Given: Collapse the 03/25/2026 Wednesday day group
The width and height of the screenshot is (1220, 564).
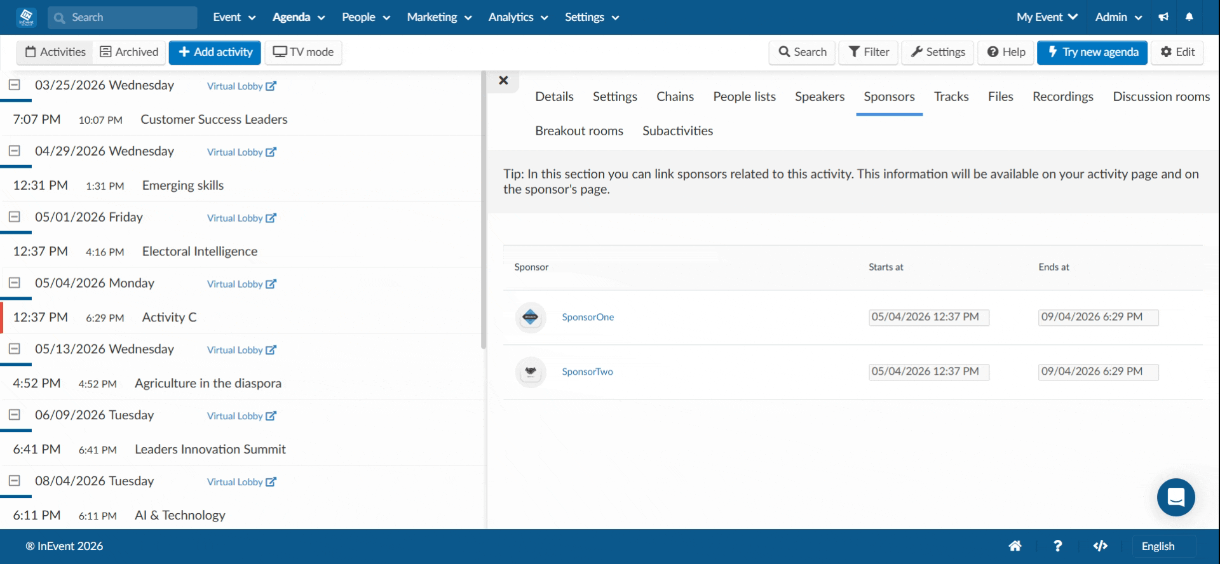Looking at the screenshot, I should point(15,84).
